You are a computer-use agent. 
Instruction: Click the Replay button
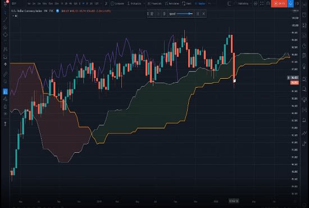(200, 3)
